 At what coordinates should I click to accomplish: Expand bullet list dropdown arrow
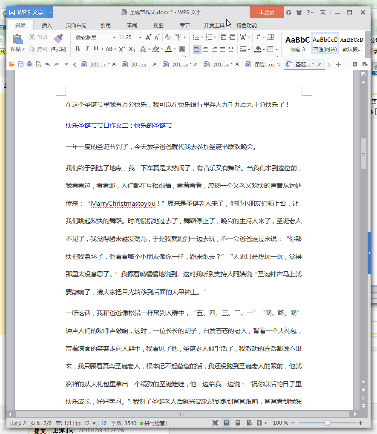click(202, 37)
